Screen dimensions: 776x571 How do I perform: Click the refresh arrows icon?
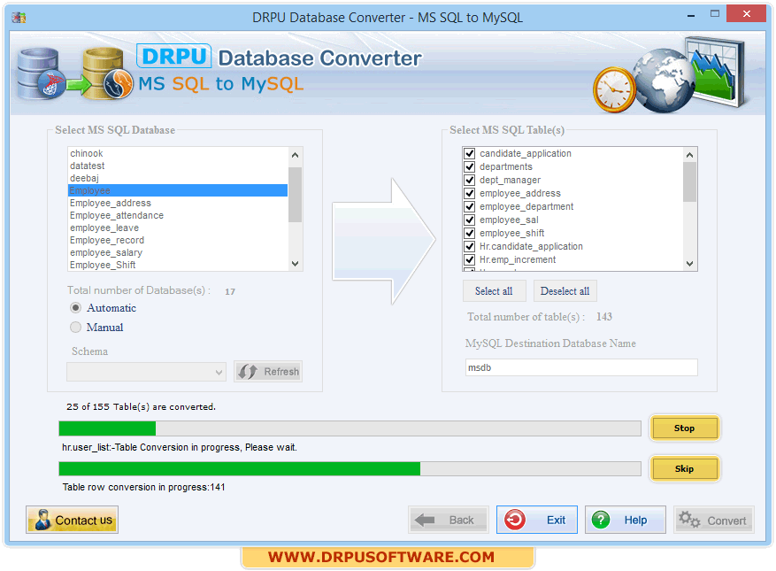pos(248,372)
